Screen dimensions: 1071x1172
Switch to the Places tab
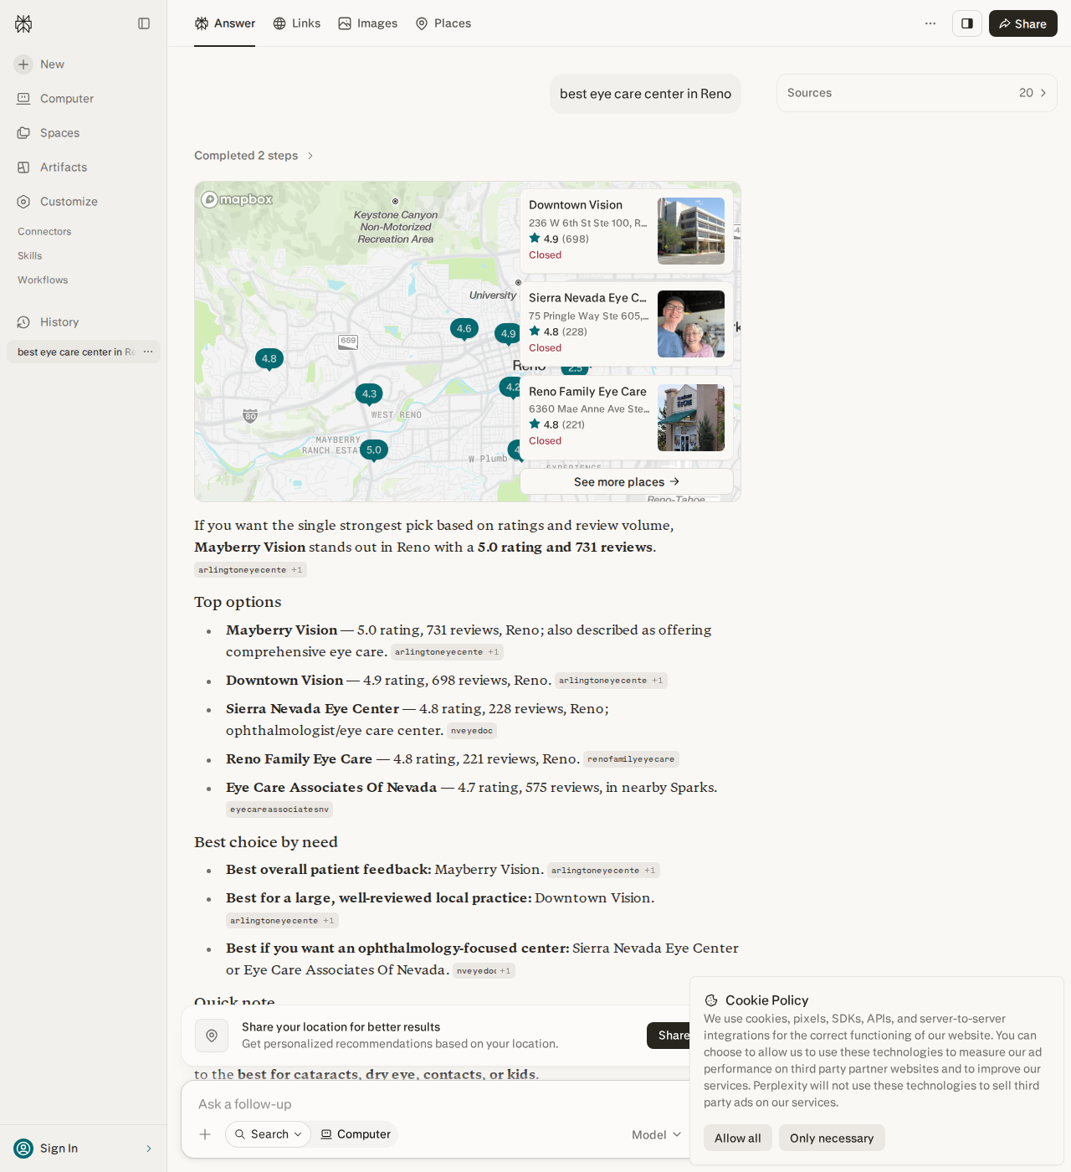[x=443, y=23]
